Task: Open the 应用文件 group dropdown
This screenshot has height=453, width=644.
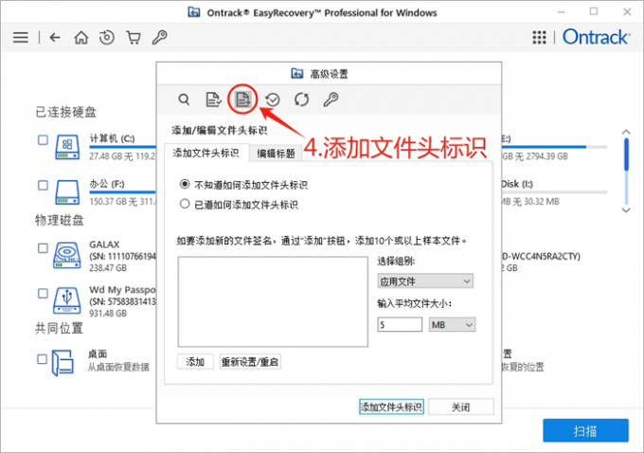Action: click(425, 281)
